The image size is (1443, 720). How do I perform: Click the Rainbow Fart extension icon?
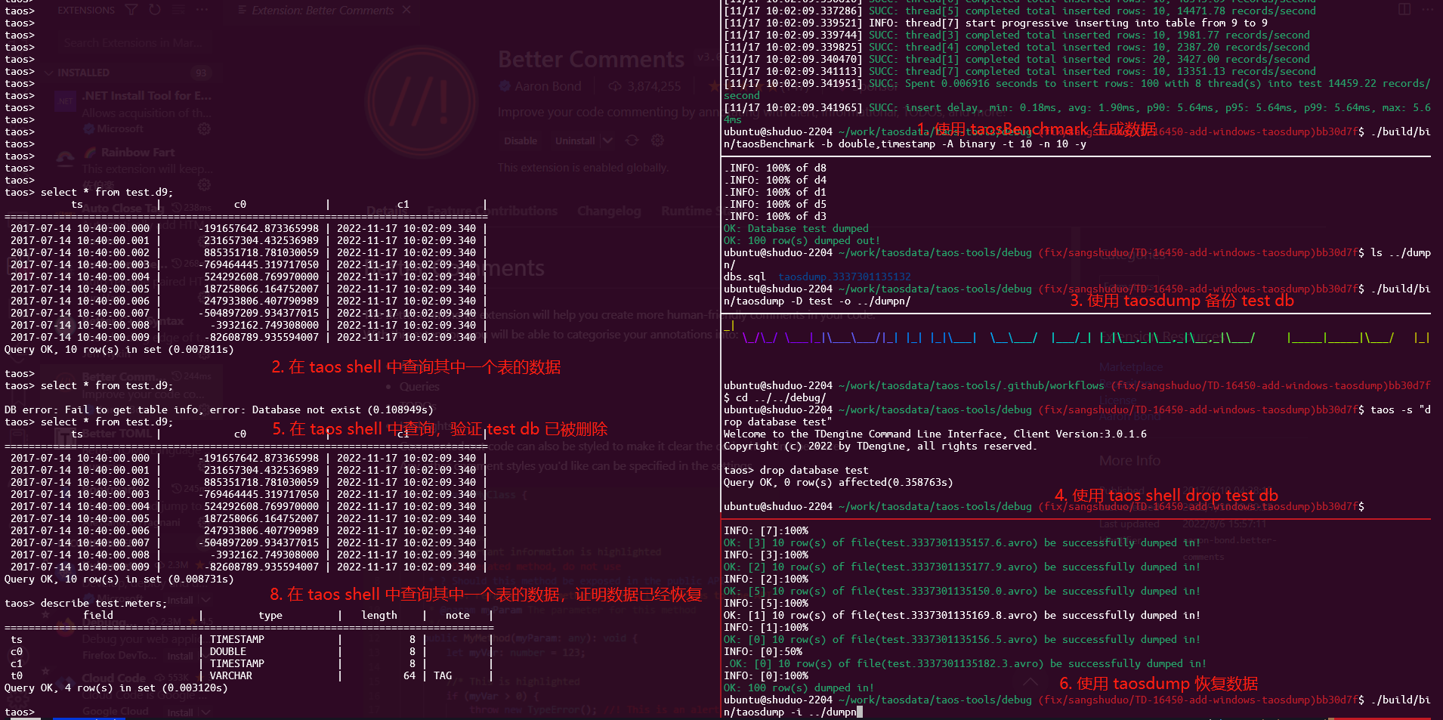click(x=66, y=157)
